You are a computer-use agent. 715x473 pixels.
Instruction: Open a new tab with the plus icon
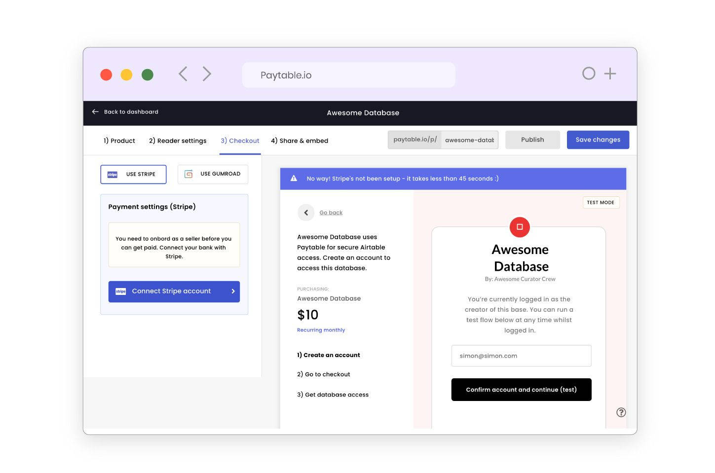pos(610,74)
